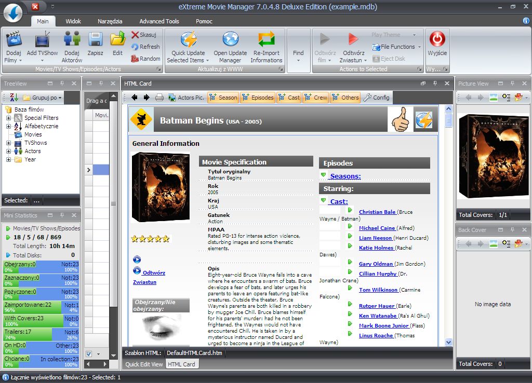Open Christian Bale actor link

(377, 212)
